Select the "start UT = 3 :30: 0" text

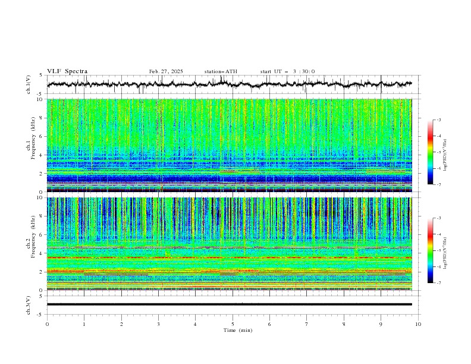tap(287, 71)
